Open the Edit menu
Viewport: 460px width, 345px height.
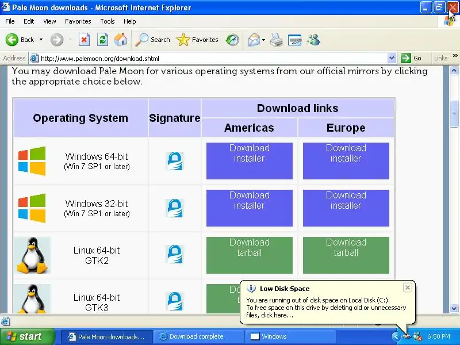click(x=29, y=21)
